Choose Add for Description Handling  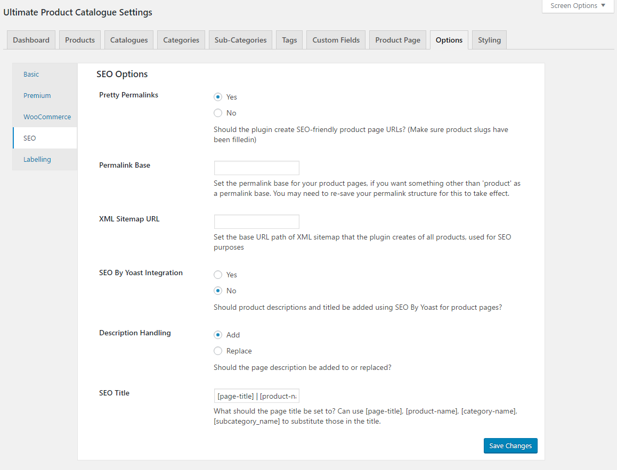click(x=218, y=335)
